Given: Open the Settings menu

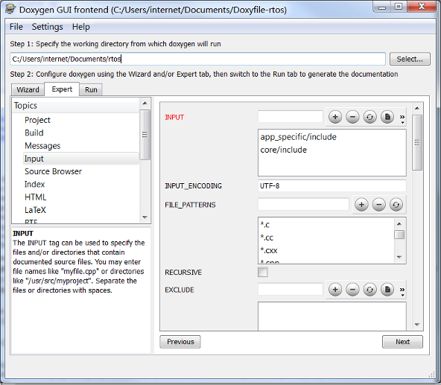Looking at the screenshot, I should coord(47,27).
